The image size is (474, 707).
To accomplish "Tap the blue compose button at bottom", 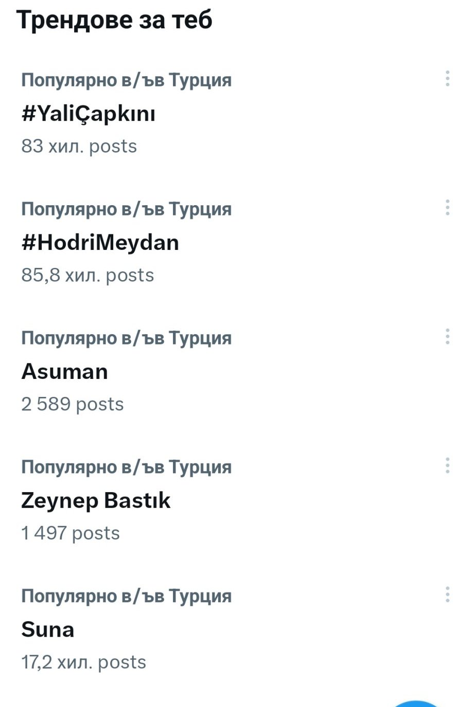I will pos(416,703).
